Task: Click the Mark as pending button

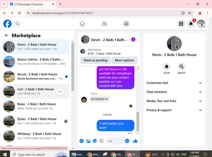Action: [95, 61]
